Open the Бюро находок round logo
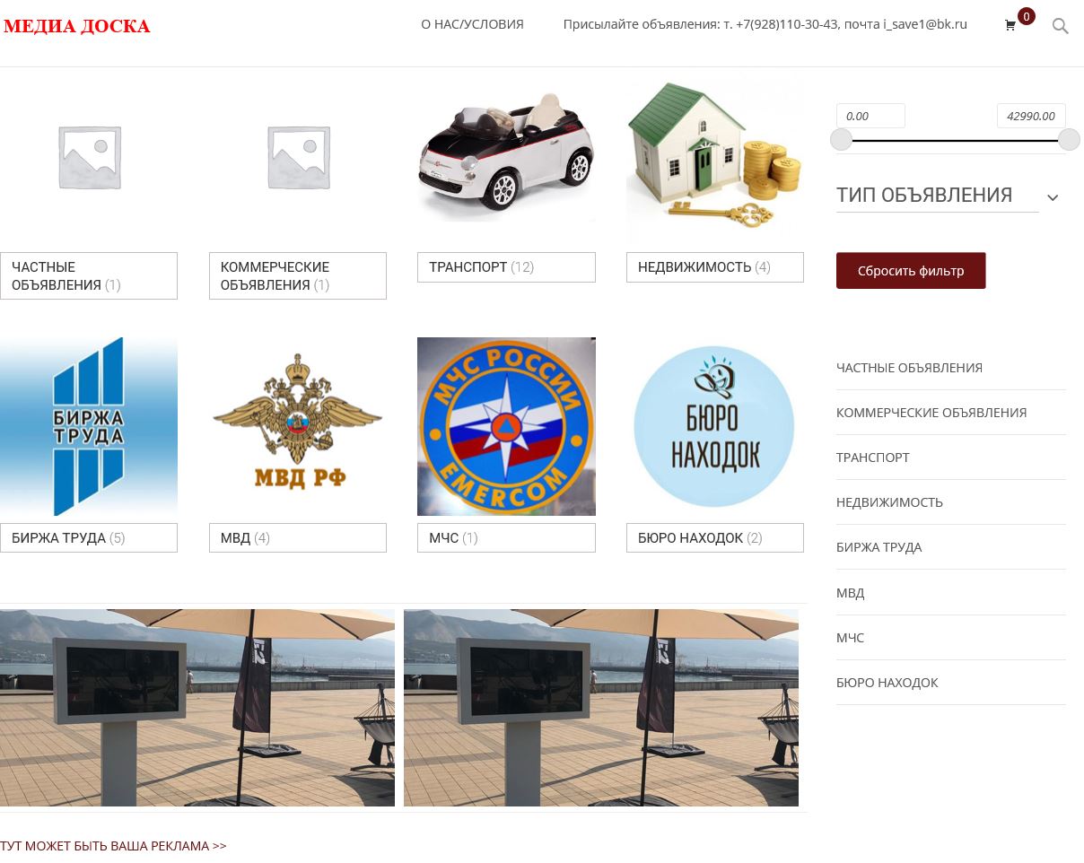Viewport: 1084px width, 863px height. [x=714, y=426]
